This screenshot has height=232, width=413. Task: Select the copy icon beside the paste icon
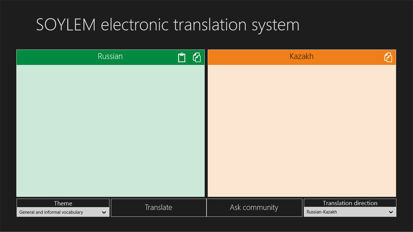pyautogui.click(x=197, y=57)
